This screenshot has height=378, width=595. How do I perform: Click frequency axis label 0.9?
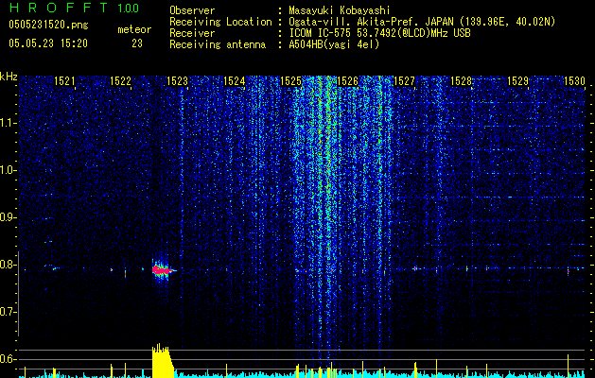click(8, 217)
